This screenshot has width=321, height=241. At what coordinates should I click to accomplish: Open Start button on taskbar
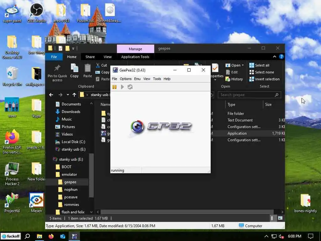11,236
